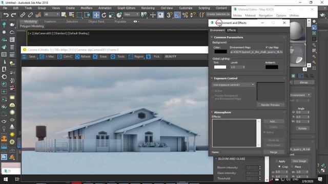Open the View reference coordinate dropdown

tap(131, 14)
